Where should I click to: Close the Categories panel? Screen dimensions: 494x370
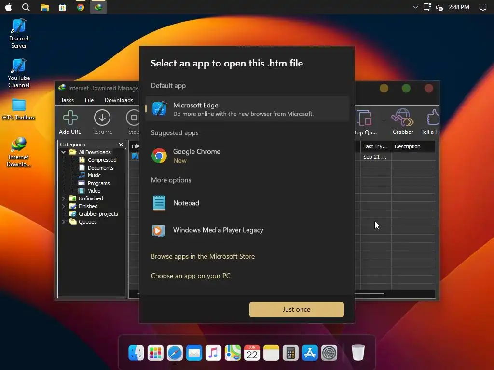(x=121, y=145)
